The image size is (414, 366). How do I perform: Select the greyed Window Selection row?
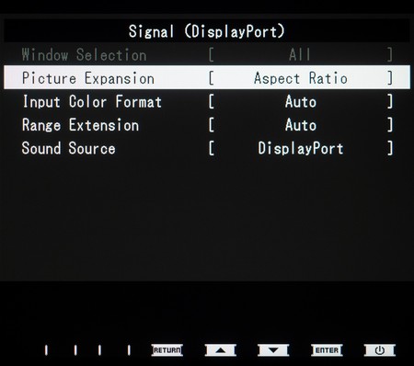tap(207, 54)
